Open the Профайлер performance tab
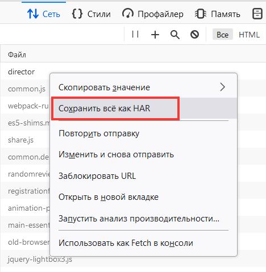The image size is (266, 272). [x=153, y=14]
